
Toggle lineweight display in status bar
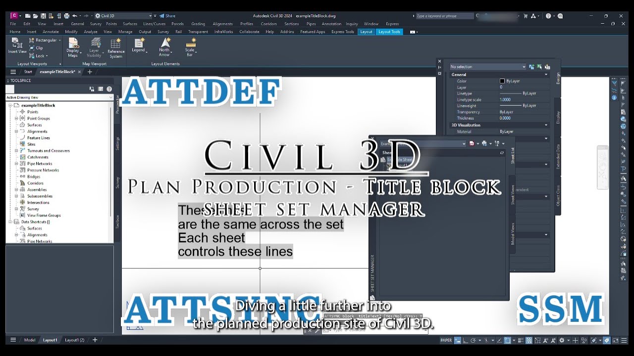tap(521, 340)
